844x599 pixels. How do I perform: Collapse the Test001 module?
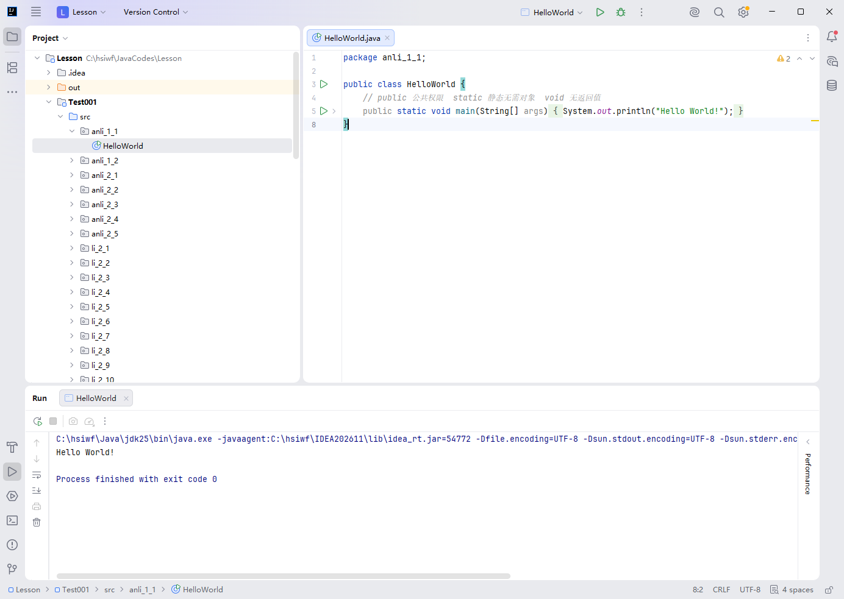(x=49, y=102)
